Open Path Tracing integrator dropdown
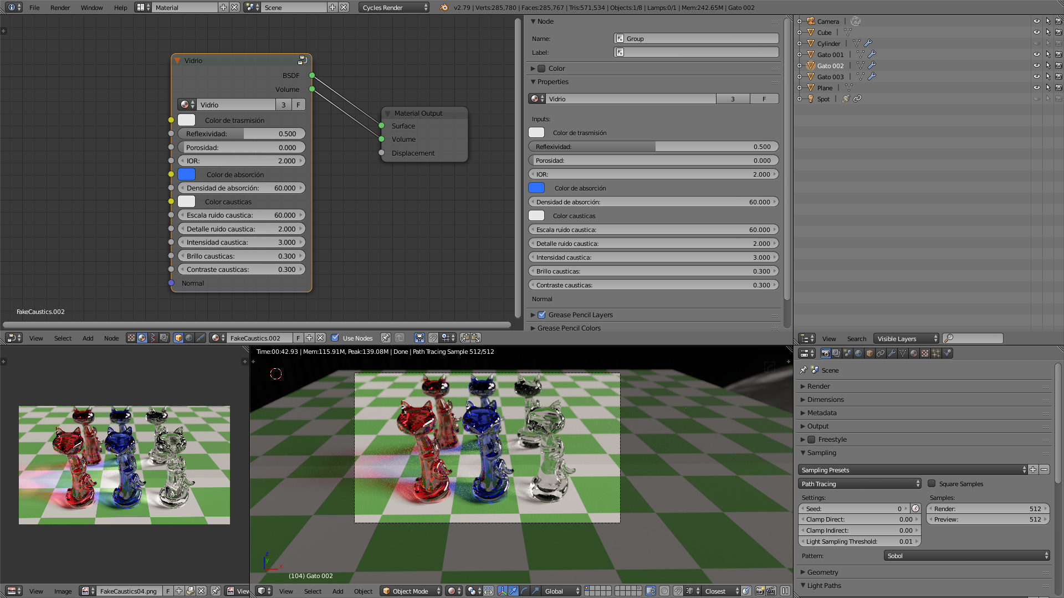Screen dimensions: 1064x598 [x=860, y=483]
